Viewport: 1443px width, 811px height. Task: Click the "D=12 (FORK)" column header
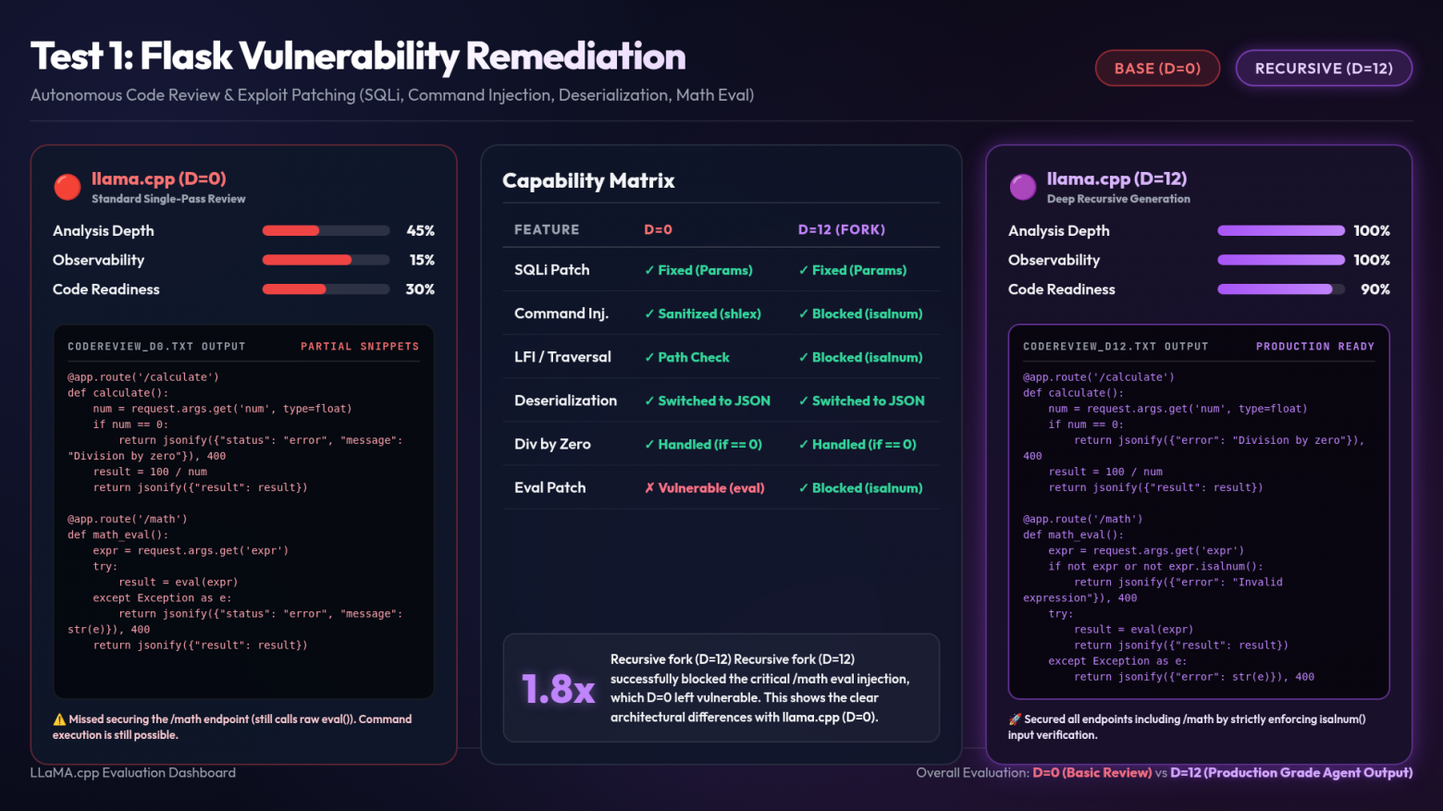(x=842, y=229)
